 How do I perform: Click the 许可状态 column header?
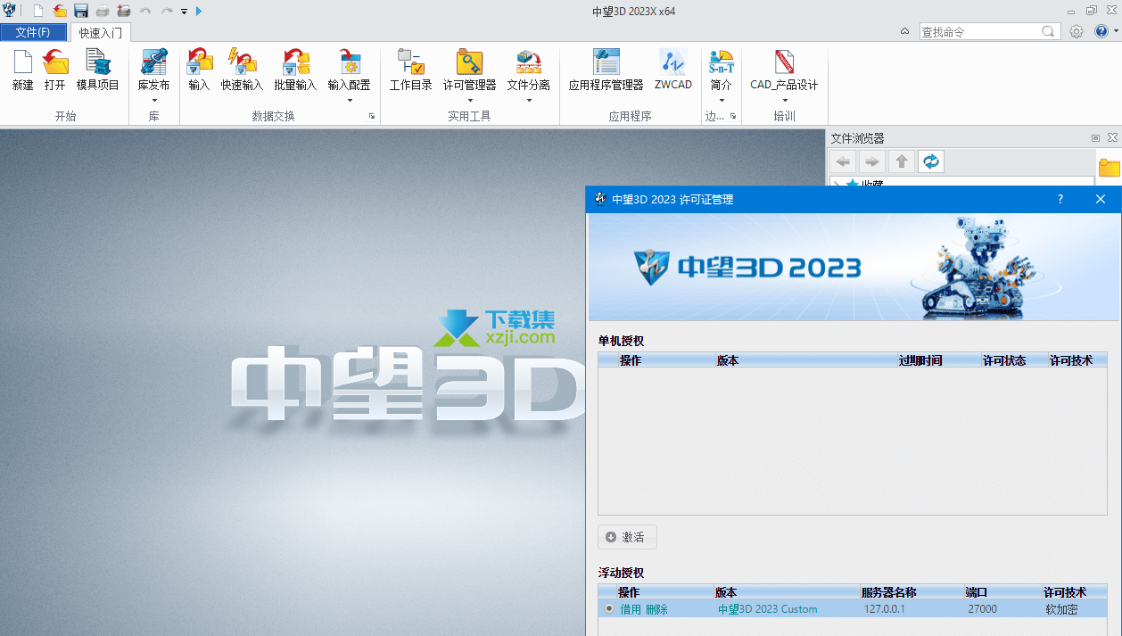tap(1014, 360)
